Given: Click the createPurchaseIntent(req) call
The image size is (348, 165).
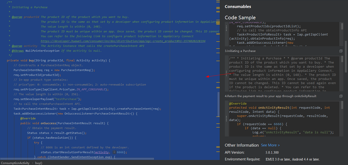Looking at the screenshot, I should [x=137, y=109].
